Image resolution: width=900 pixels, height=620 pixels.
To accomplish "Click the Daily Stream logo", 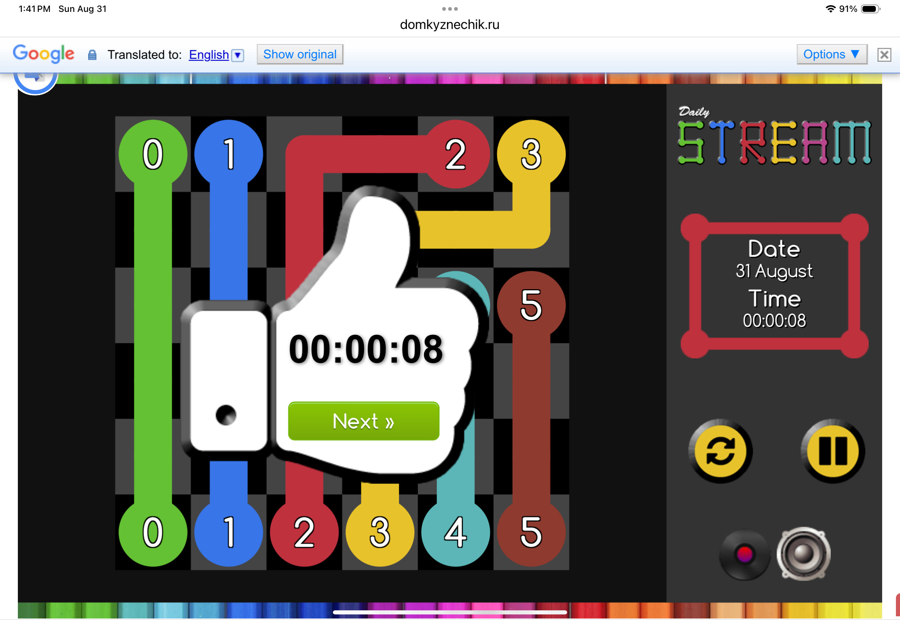I will [774, 136].
